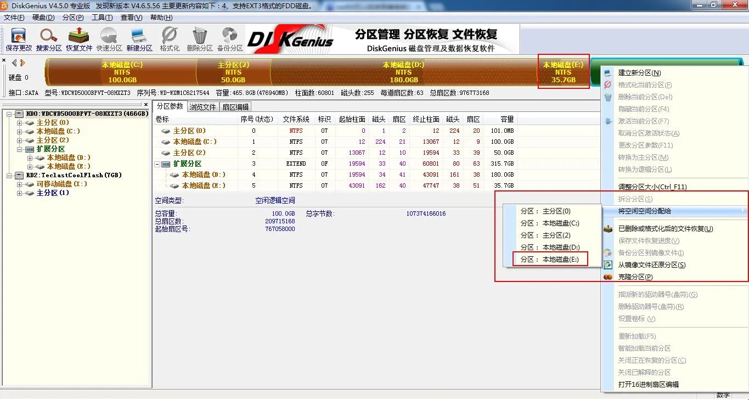This screenshot has width=749, height=400.
Task: Click the 保存更改 (save changes) toolbar icon
Action: (x=18, y=38)
